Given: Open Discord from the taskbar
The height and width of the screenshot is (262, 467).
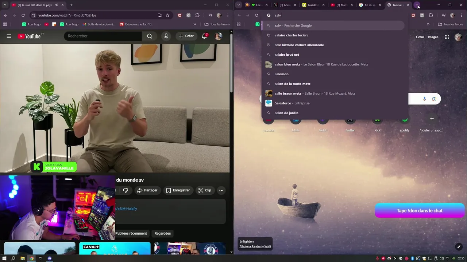Looking at the screenshot, I should click(x=50, y=258).
